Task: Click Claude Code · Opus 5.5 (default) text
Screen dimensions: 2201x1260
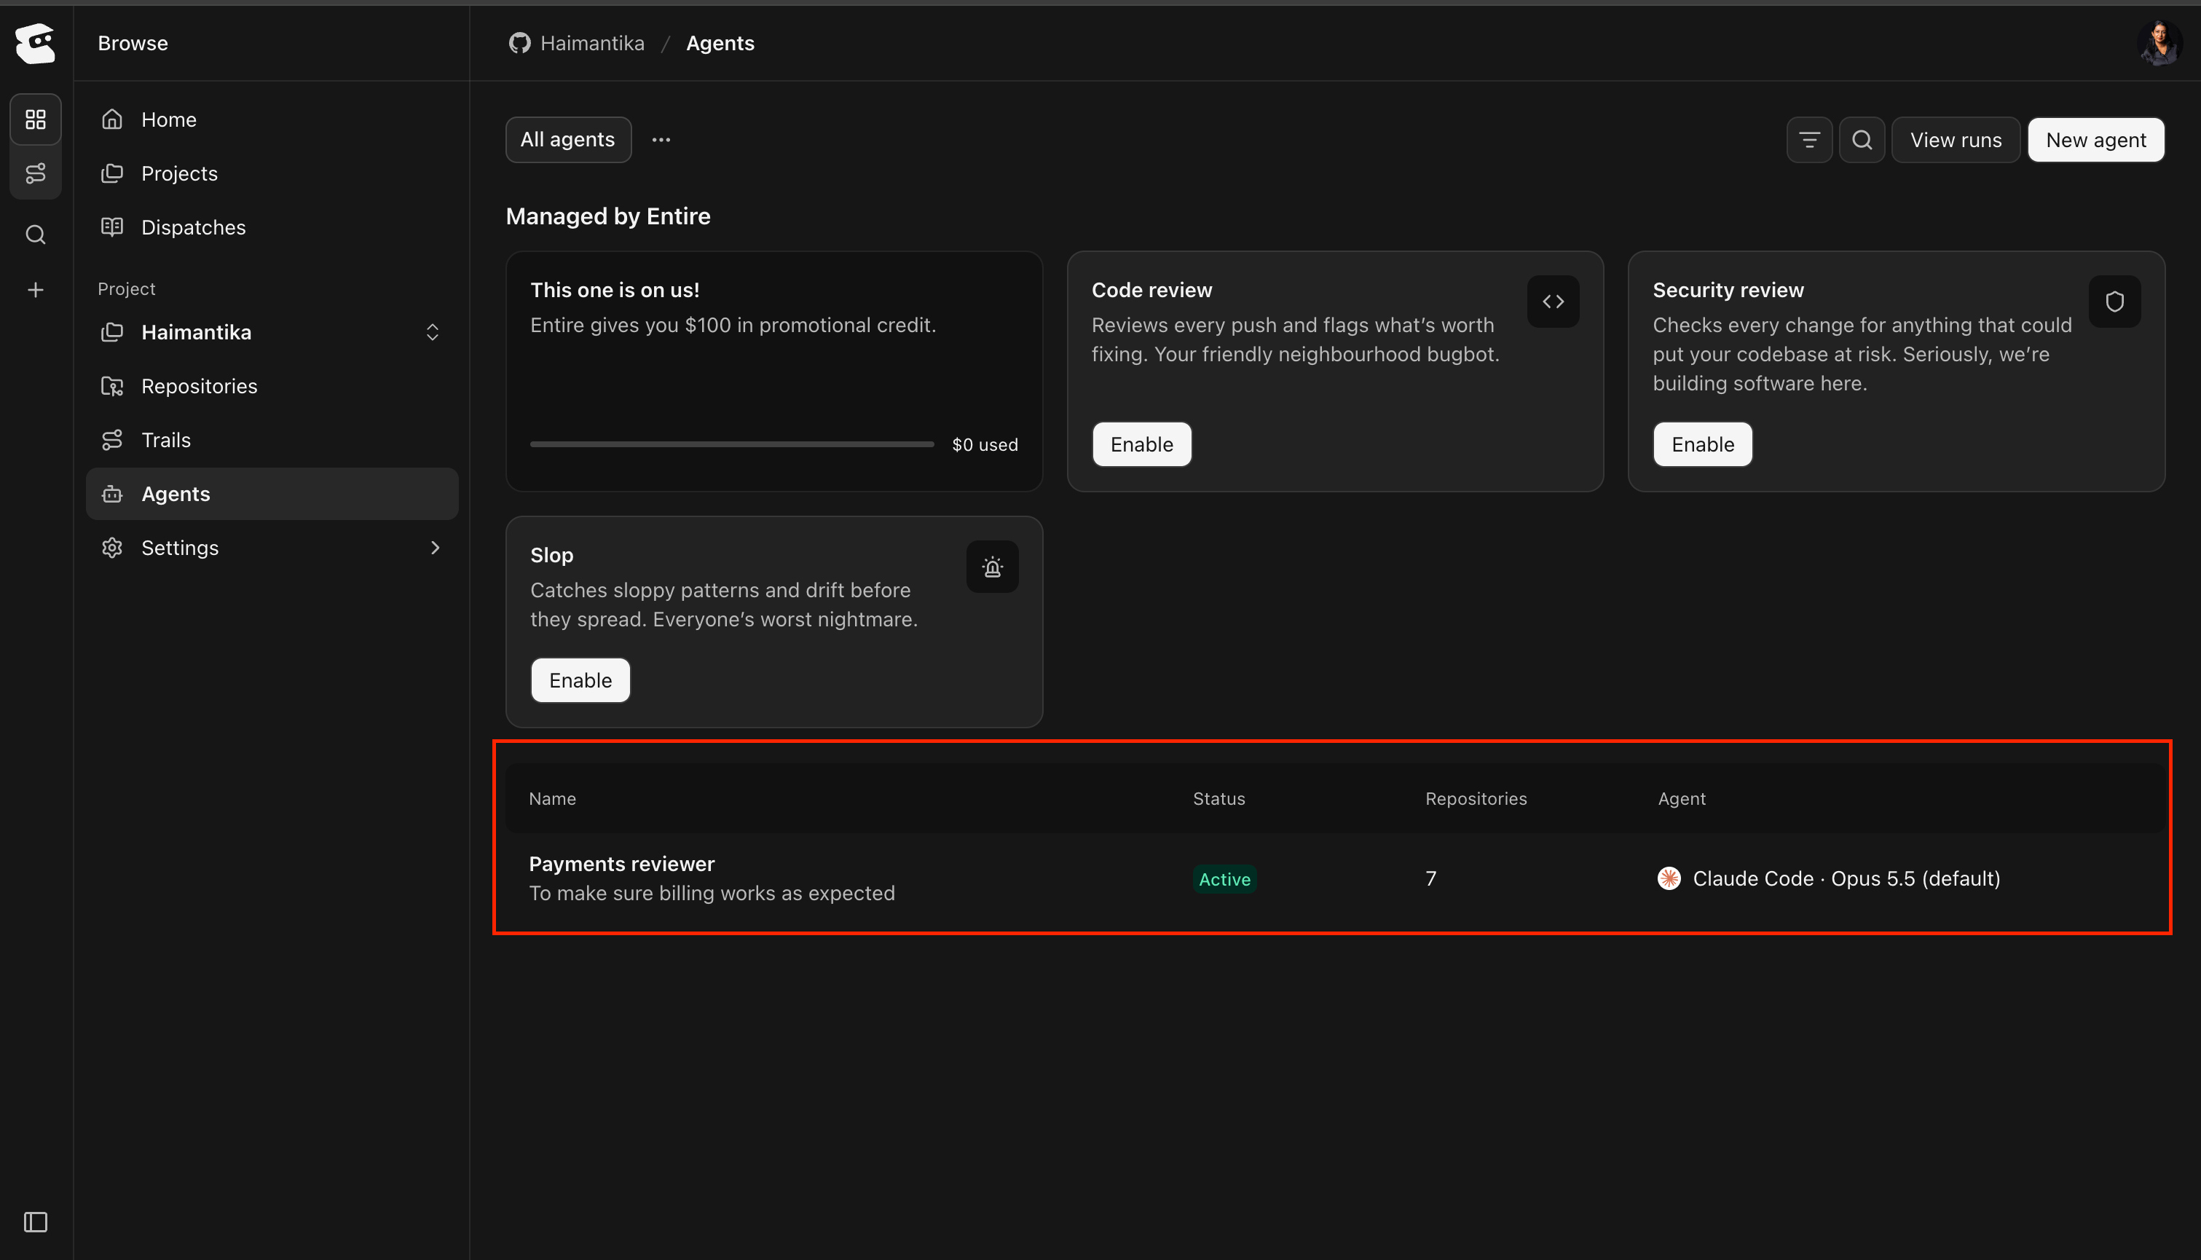Action: (1846, 878)
